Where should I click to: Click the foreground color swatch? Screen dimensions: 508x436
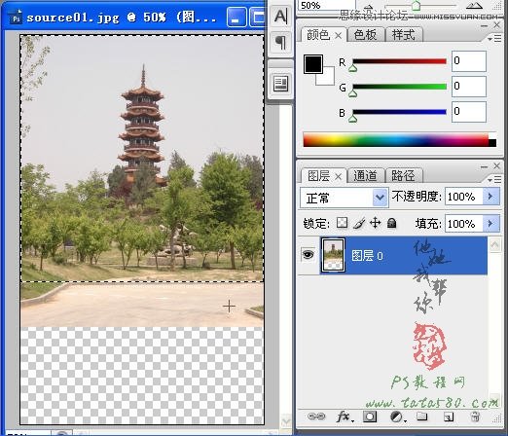click(313, 64)
